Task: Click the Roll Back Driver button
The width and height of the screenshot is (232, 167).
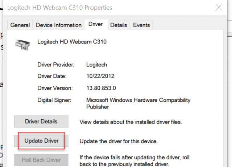Action: click(x=41, y=160)
